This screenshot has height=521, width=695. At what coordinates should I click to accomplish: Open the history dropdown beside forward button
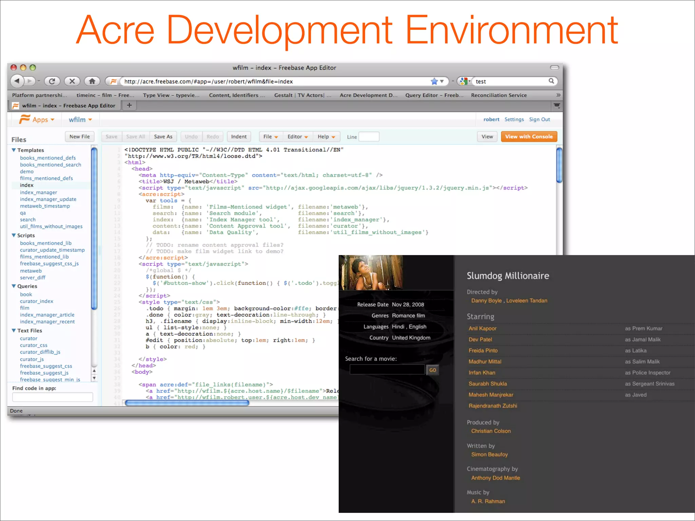pos(39,81)
